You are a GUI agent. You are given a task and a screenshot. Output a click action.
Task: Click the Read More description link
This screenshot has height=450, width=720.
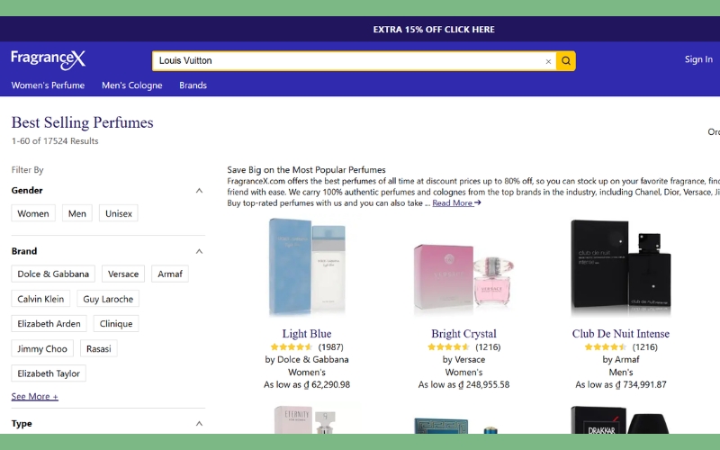[456, 202]
